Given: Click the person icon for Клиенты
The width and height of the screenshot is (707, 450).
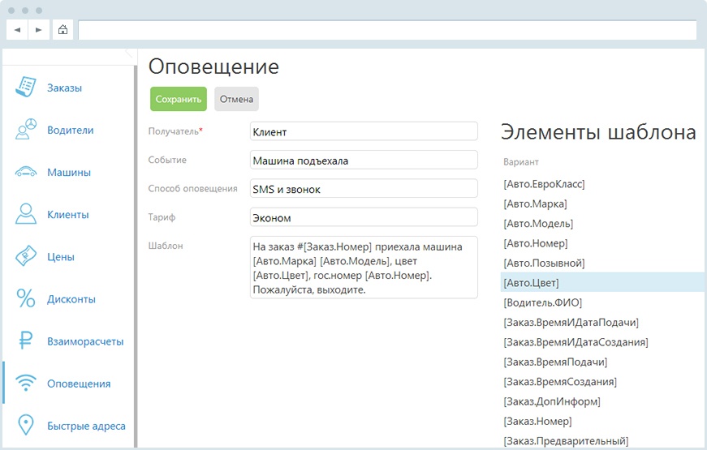Looking at the screenshot, I should pyautogui.click(x=27, y=215).
